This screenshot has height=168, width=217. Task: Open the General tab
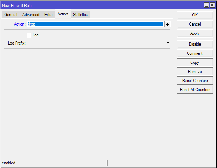click(x=11, y=15)
